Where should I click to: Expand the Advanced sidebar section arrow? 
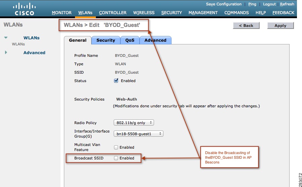tap(6, 52)
